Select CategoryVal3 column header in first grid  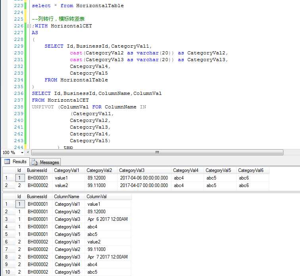coord(144,170)
